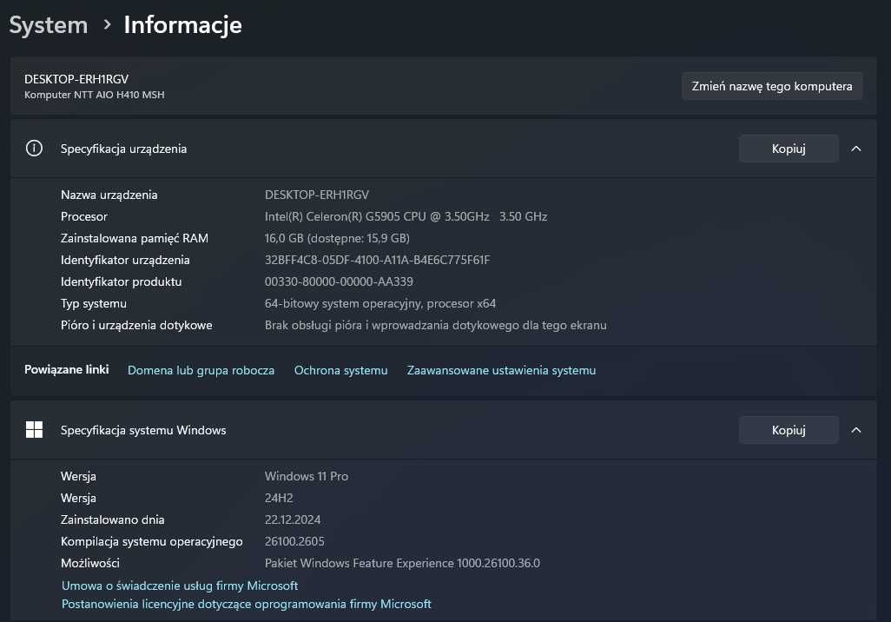Click the 'Powiązane linki' label
The height and width of the screenshot is (622, 891).
pyautogui.click(x=67, y=369)
